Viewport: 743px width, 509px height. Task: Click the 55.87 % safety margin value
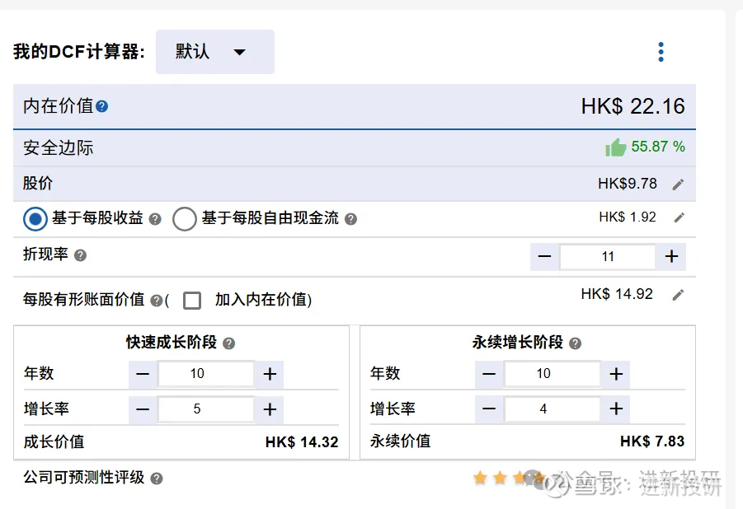point(658,147)
